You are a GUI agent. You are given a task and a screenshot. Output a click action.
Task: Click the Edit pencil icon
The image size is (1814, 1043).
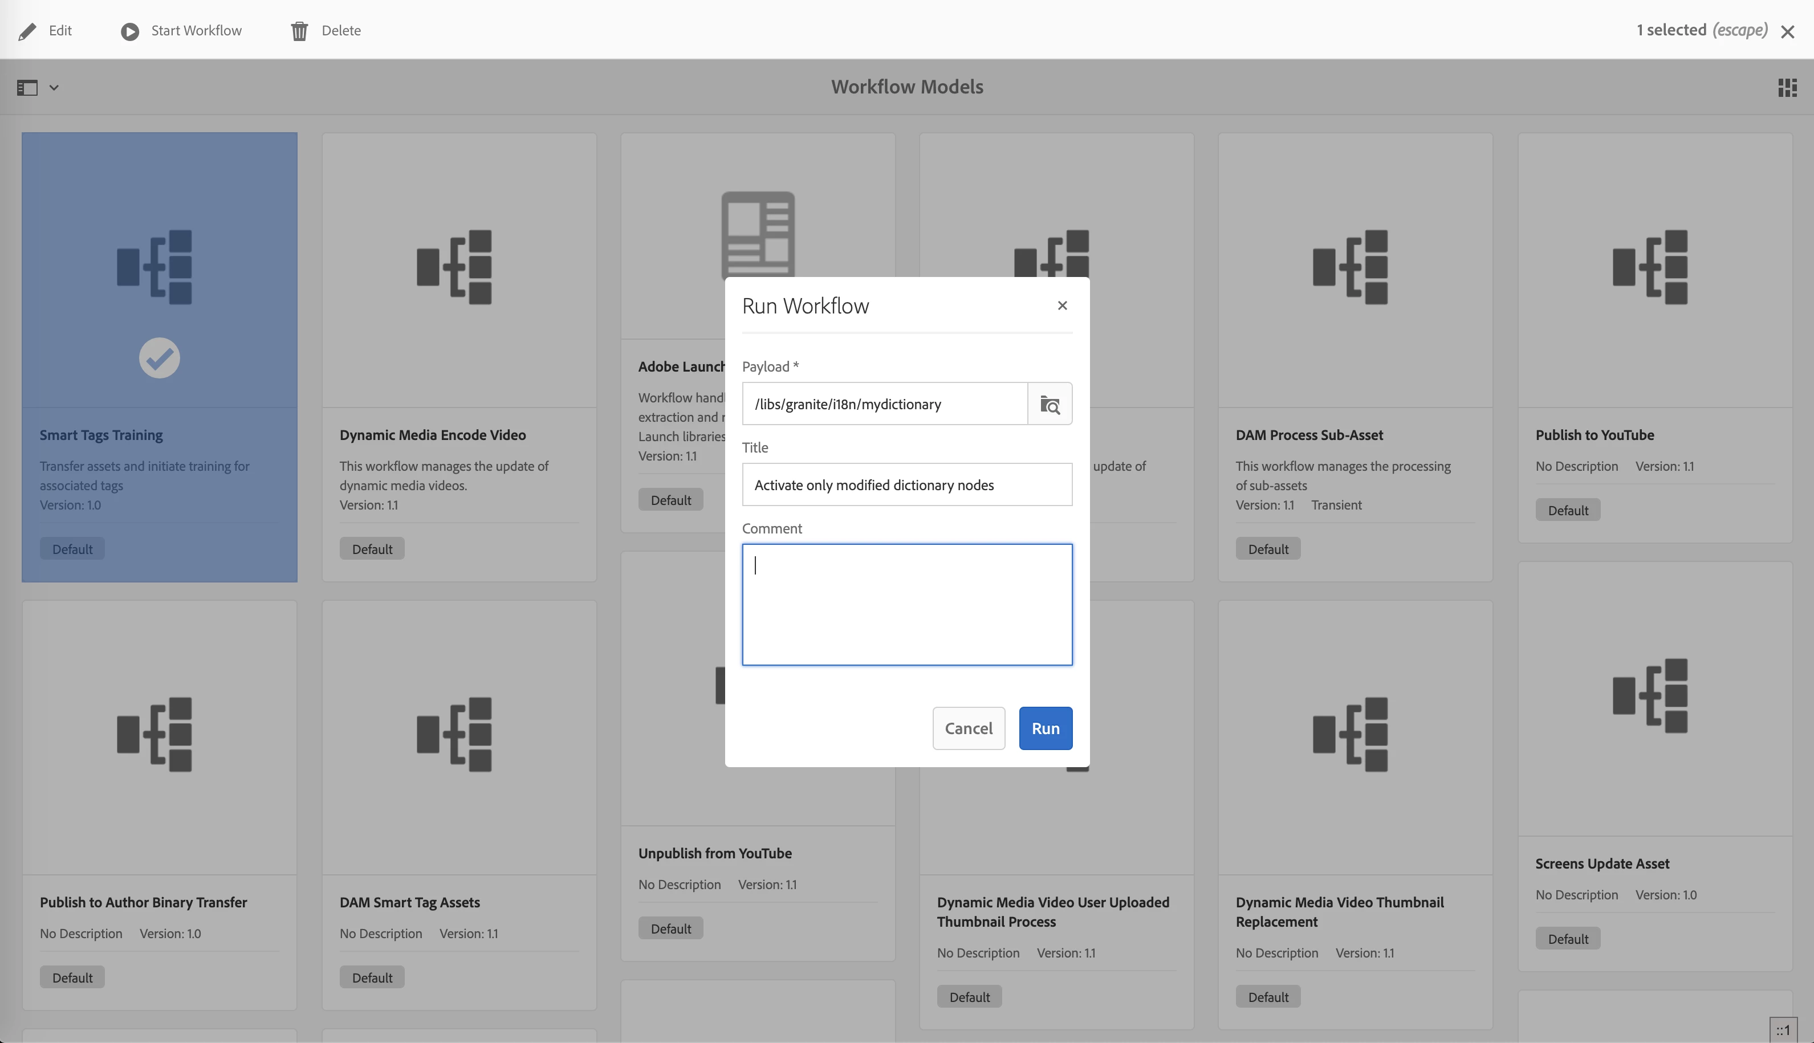tap(27, 31)
